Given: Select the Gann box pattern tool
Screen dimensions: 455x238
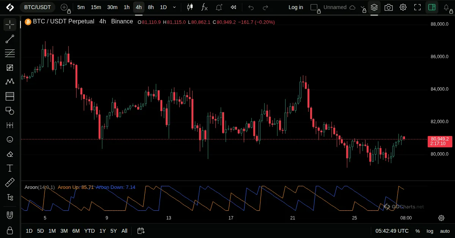Looking at the screenshot, I should pyautogui.click(x=10, y=68).
